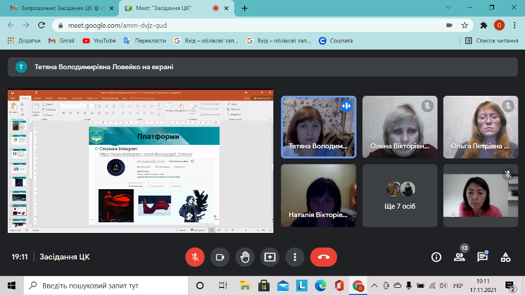Show the participants list with 13 people

coord(459,257)
